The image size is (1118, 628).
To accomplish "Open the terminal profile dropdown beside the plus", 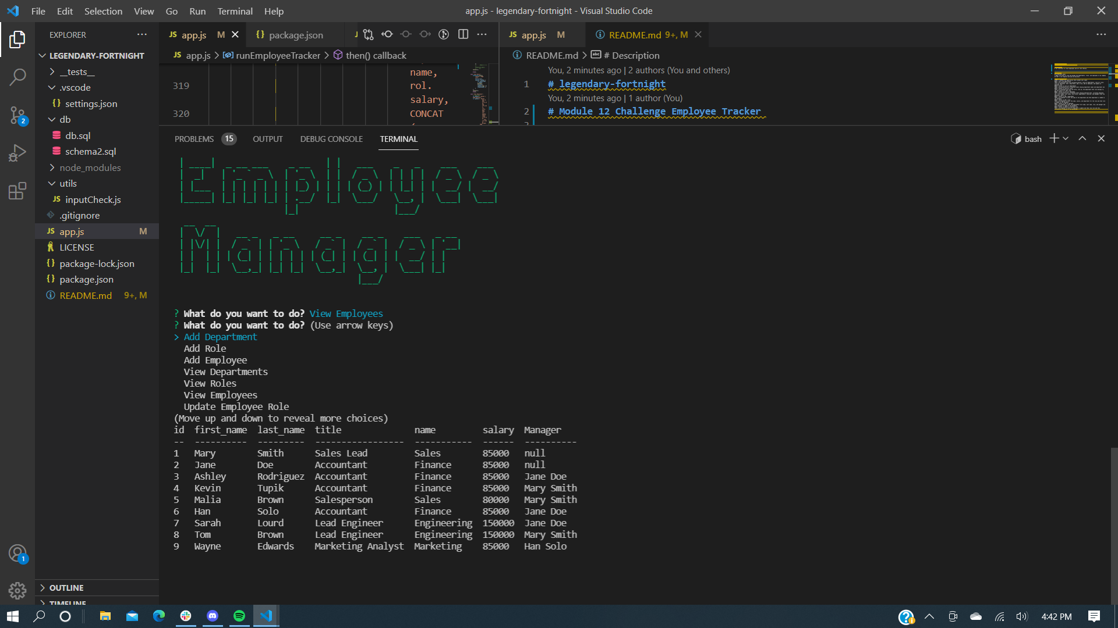I will click(1066, 138).
